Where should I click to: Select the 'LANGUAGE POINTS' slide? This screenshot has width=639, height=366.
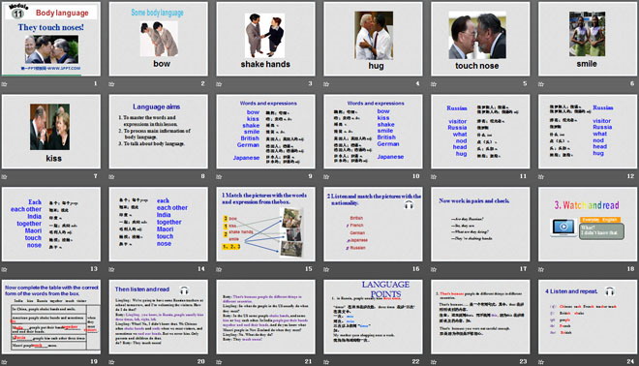pyautogui.click(x=373, y=317)
